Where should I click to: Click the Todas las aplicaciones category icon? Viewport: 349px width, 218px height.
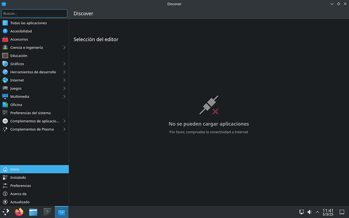(x=5, y=23)
